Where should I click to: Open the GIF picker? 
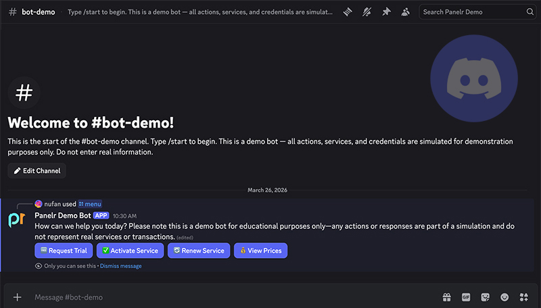[x=466, y=297]
